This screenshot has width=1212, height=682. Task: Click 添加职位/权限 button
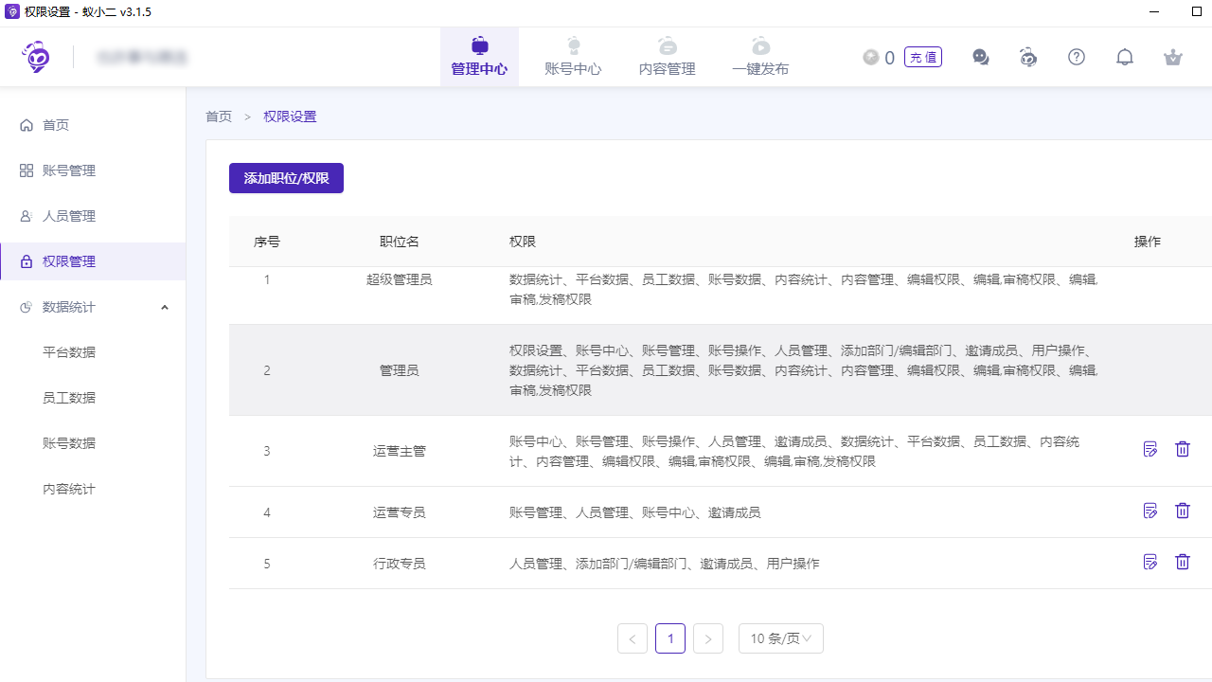coord(286,178)
